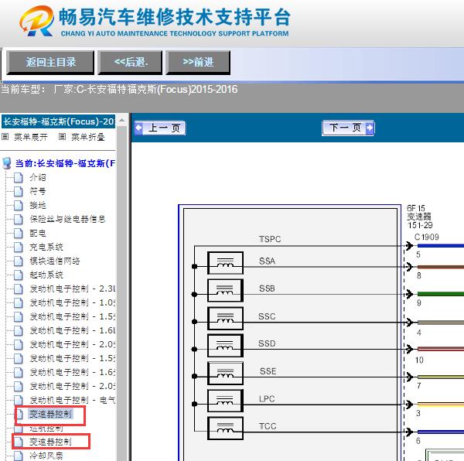Screen dimensions: 464x461
Task: Open the 配电 tree entry
Action: pyautogui.click(x=38, y=233)
